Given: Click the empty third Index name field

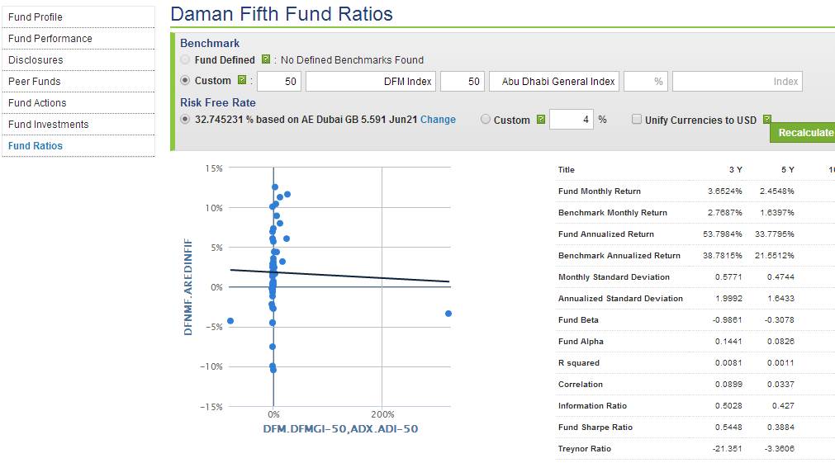Looking at the screenshot, I should pyautogui.click(x=737, y=82).
